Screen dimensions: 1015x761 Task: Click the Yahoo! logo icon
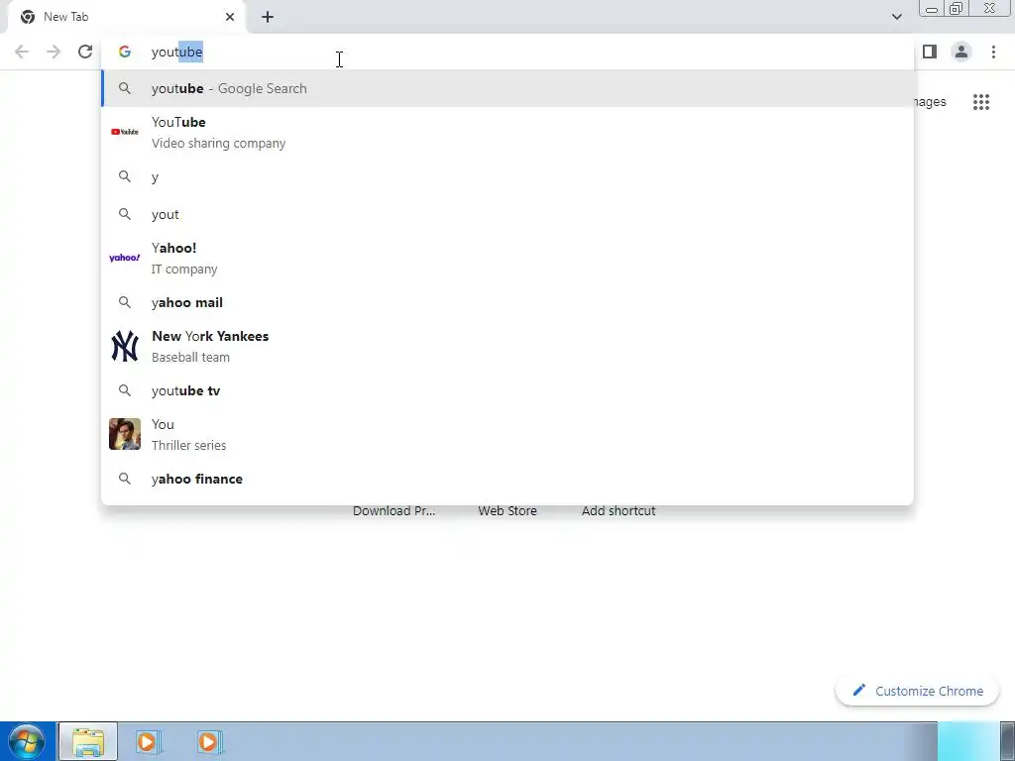click(125, 258)
